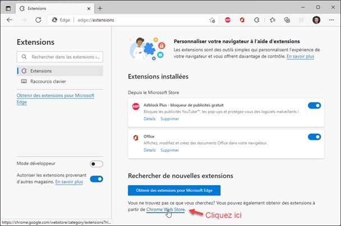341x226 pixels.
Task: Open Office toolbar extension icon
Action: click(242, 20)
